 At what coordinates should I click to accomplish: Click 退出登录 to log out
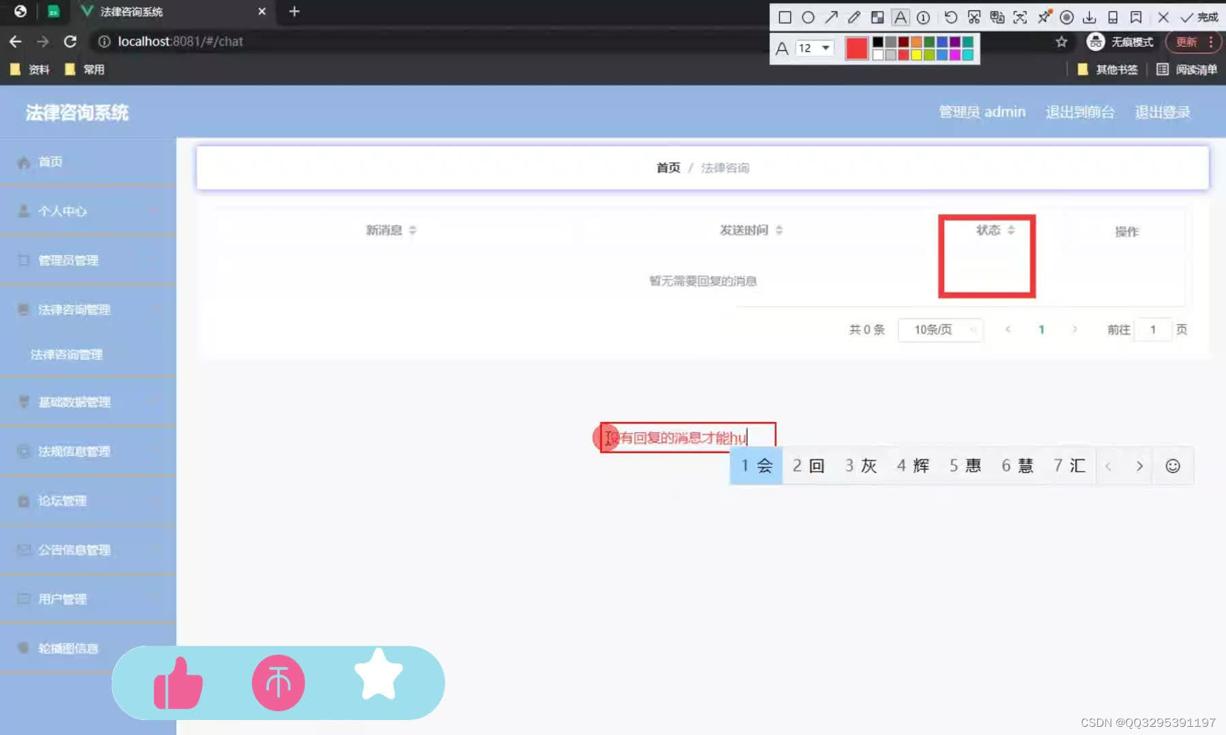[x=1163, y=112]
